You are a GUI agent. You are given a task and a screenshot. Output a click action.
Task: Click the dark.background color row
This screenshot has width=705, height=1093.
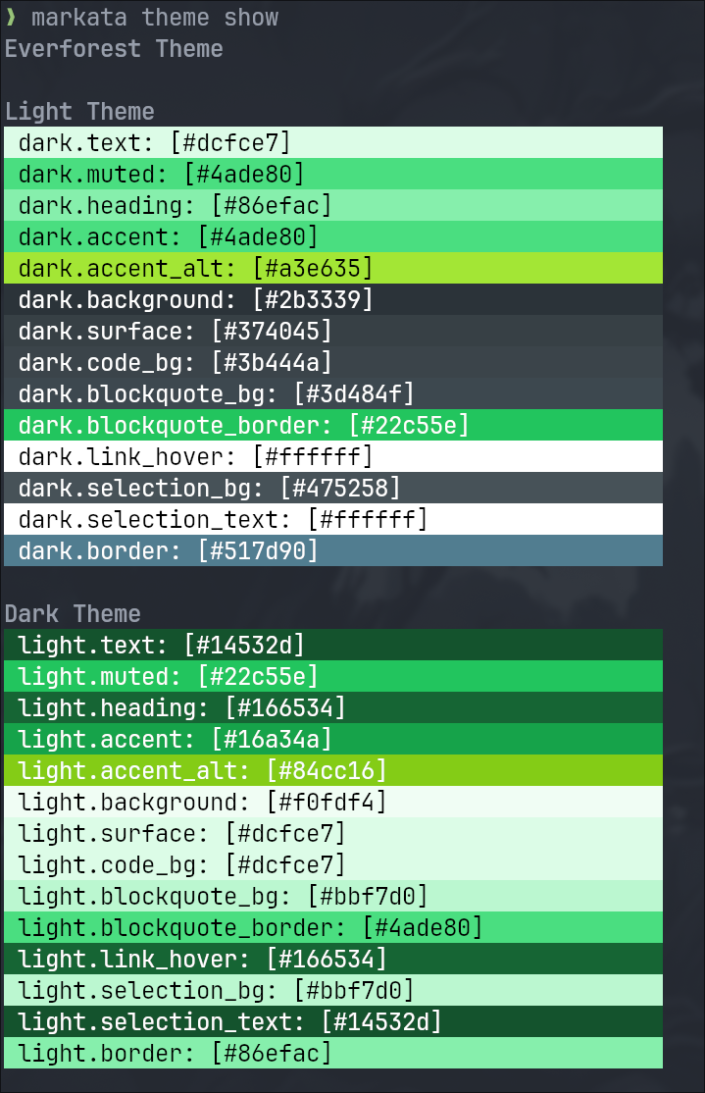333,300
